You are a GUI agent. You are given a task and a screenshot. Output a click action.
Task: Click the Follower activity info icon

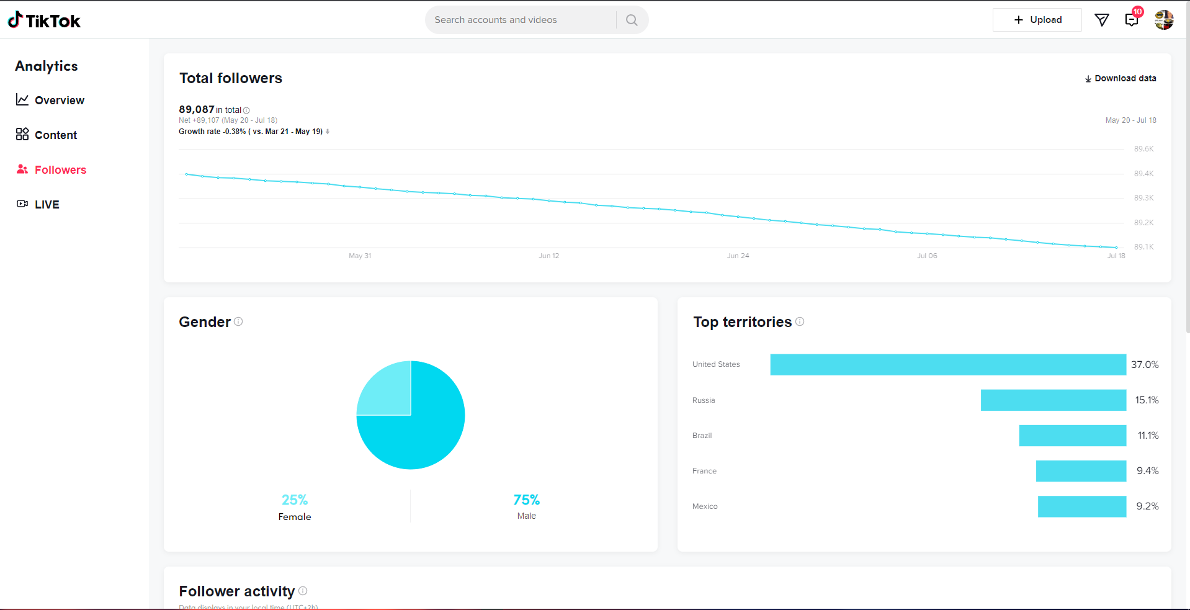point(303,591)
